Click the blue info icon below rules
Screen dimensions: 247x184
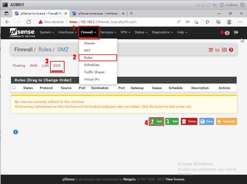click(16, 132)
